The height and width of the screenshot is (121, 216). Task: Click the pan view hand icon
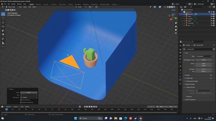coord(176,27)
